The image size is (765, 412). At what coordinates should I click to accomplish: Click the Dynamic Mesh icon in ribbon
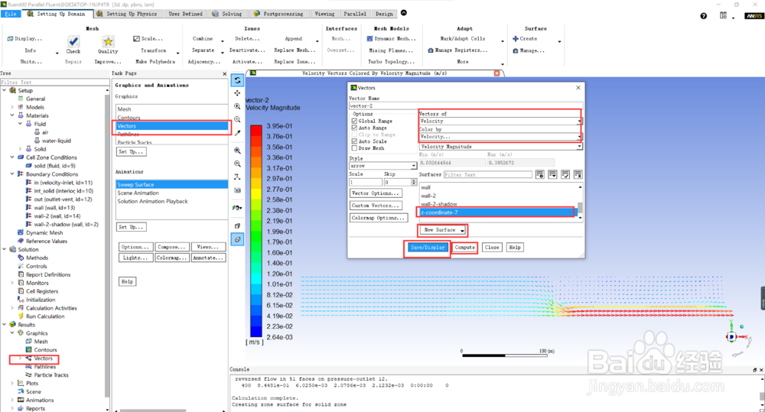(x=369, y=38)
